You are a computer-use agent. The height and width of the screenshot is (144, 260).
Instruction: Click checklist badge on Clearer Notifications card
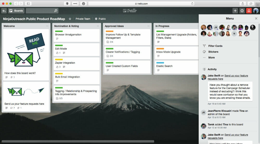[x=110, y=56]
